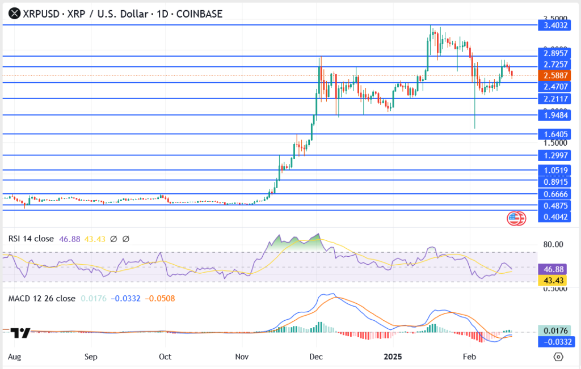Viewport: 581px width, 369px height.
Task: Click the orange -0.0508 value in MACD legend
Action: tap(159, 299)
